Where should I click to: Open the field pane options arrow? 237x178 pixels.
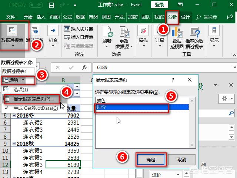point(216,85)
